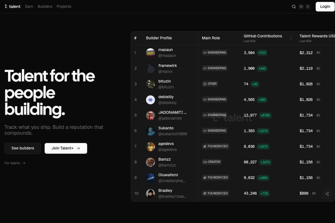Click the Main Role column header
Viewport: 335px width, 223px height.
click(211, 38)
